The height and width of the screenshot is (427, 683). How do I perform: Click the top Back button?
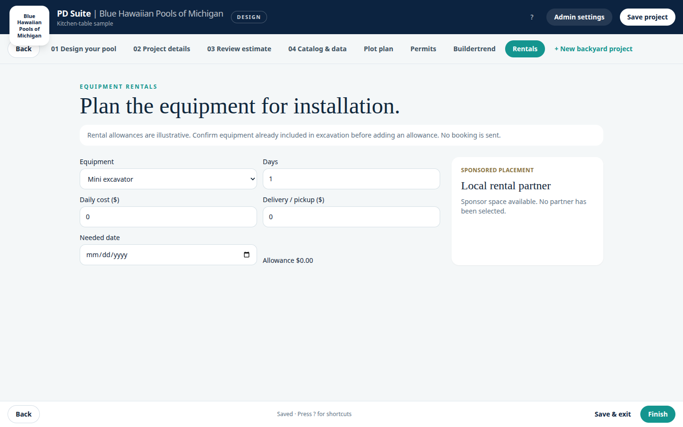[24, 49]
